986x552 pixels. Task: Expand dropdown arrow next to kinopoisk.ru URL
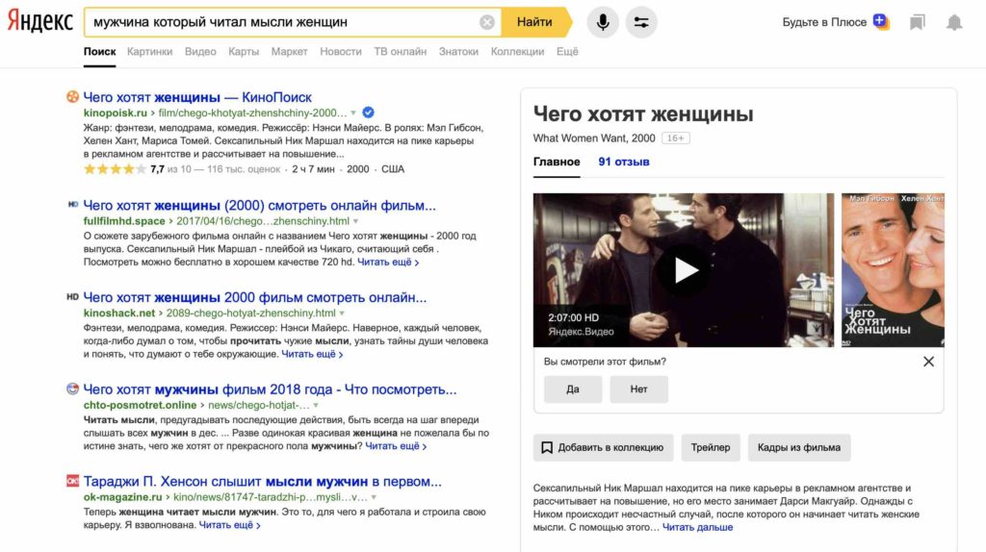353,113
